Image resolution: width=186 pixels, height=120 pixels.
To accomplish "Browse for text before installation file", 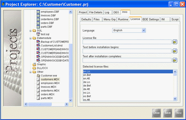I will click(x=175, y=51).
